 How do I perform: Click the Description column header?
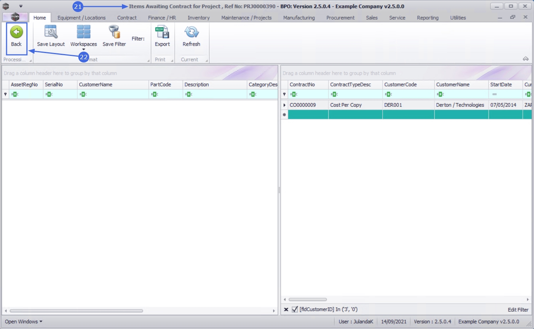[x=215, y=85]
